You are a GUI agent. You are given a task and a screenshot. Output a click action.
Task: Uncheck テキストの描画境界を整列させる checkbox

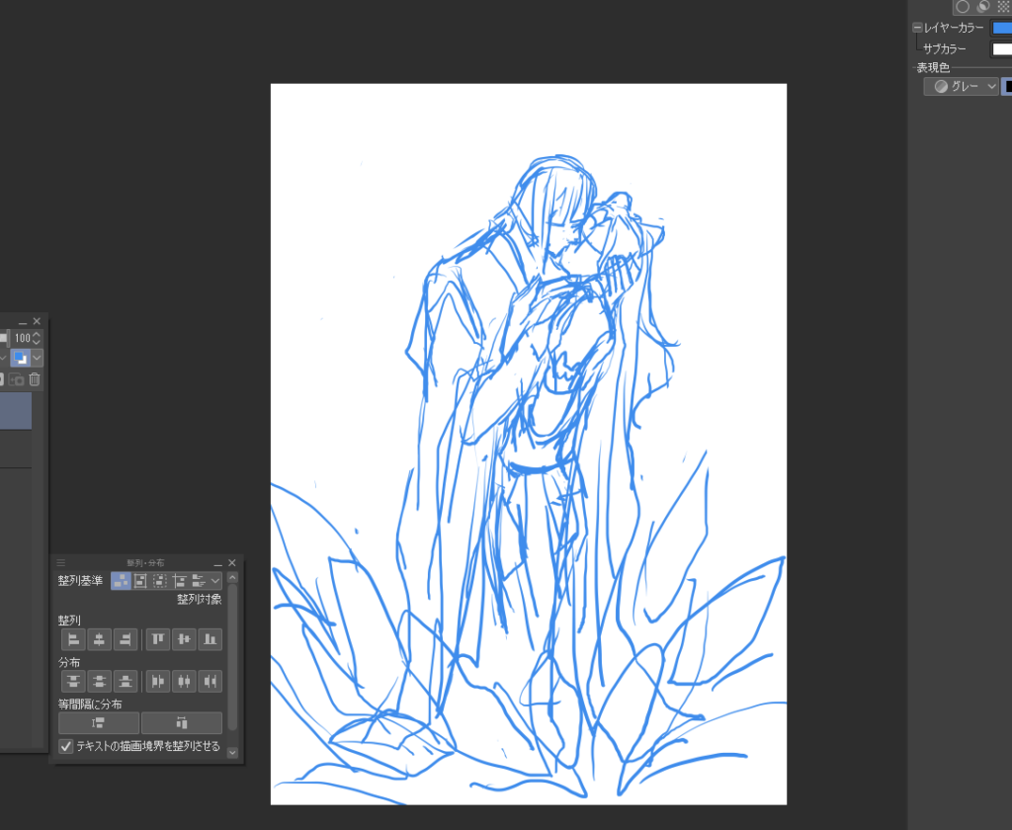(66, 746)
